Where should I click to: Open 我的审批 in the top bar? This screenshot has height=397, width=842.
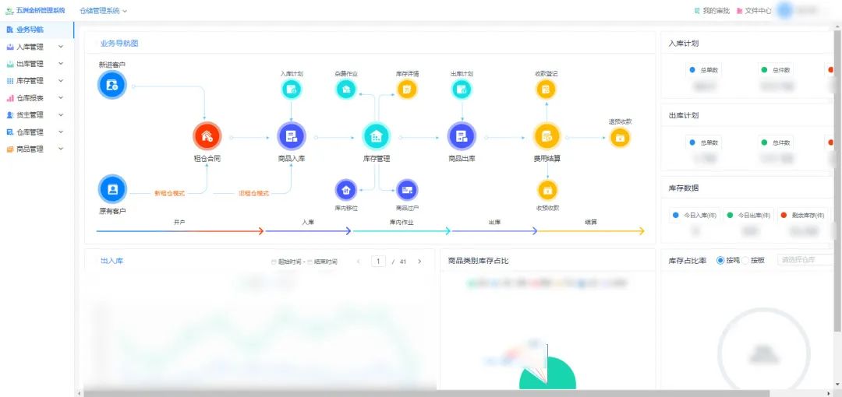pyautogui.click(x=711, y=11)
